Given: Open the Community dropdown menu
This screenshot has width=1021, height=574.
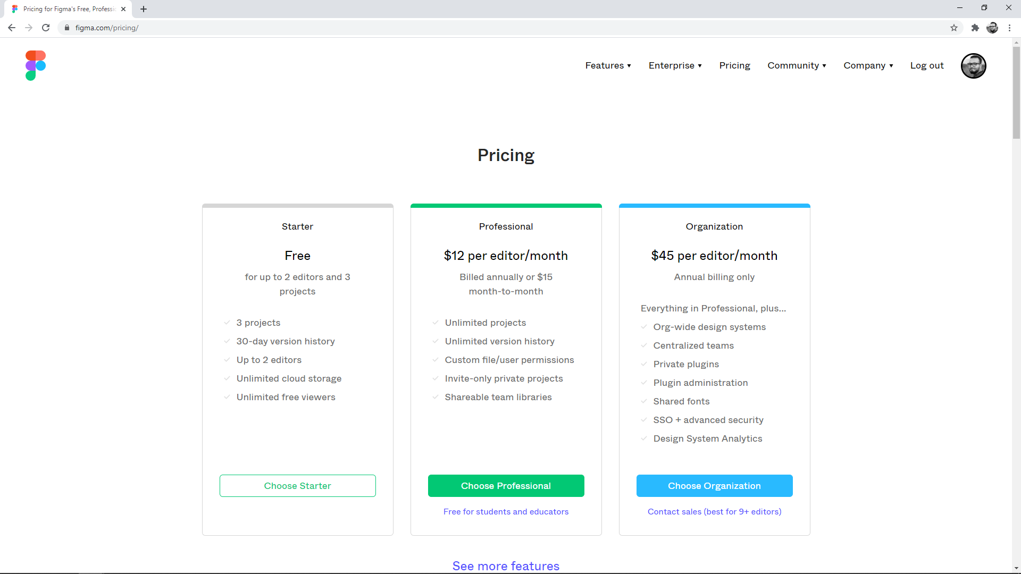Looking at the screenshot, I should pos(797,65).
